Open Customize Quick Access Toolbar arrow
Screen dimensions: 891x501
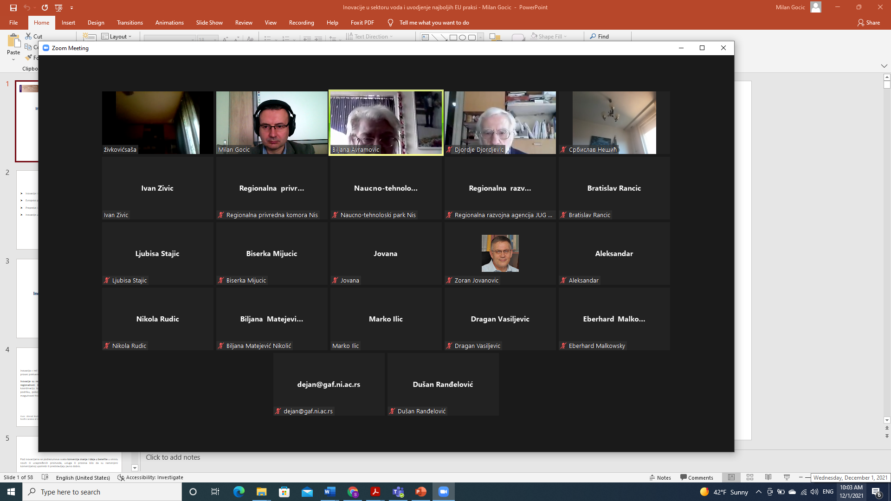71,7
